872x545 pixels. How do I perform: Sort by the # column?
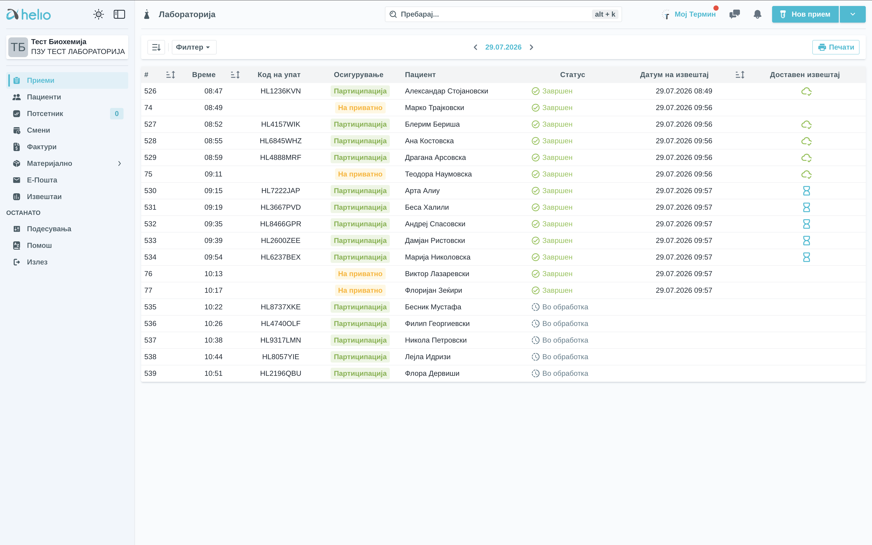(171, 75)
